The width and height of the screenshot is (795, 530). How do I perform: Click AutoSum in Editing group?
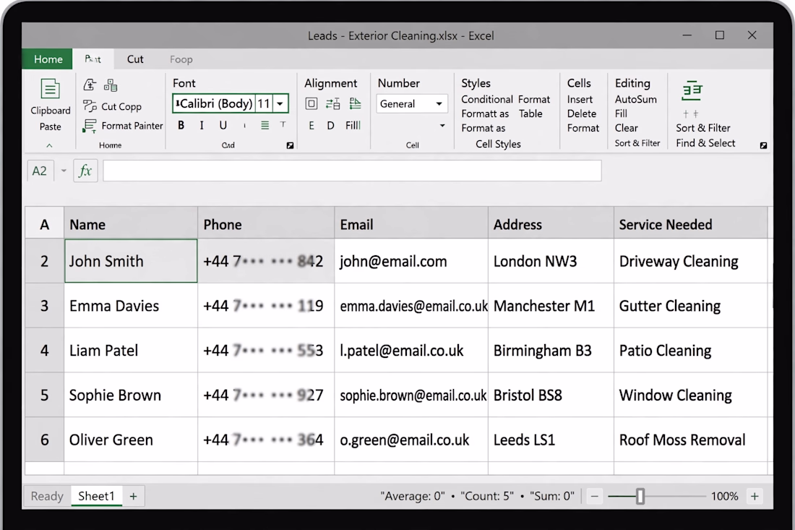636,99
